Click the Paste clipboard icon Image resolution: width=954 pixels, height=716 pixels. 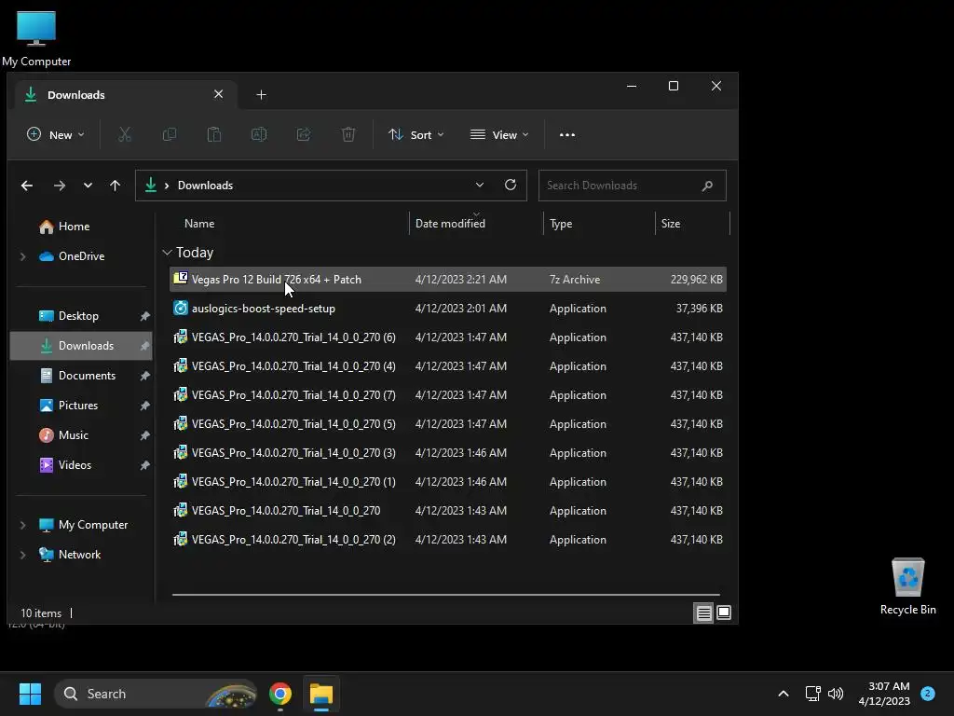(214, 134)
